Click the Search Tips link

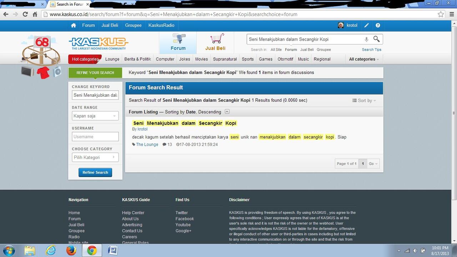(372, 50)
